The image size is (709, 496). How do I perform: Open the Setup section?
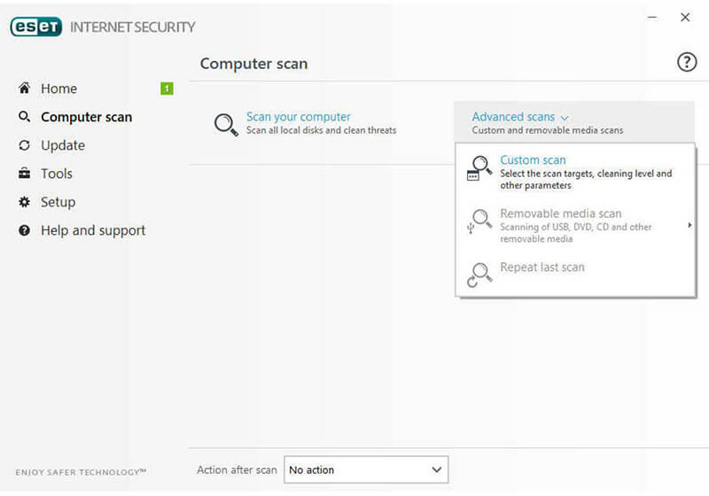pos(58,202)
